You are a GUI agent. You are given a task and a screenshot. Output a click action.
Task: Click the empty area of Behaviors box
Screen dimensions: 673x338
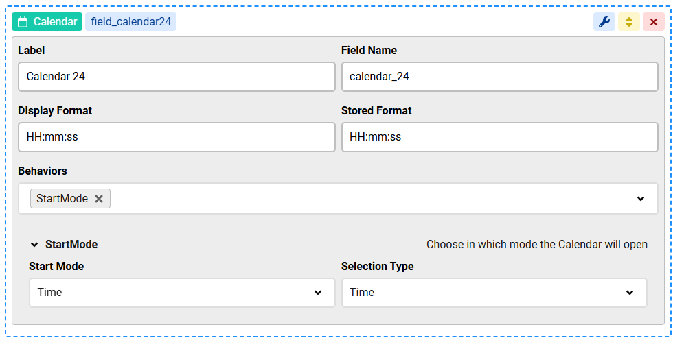369,199
